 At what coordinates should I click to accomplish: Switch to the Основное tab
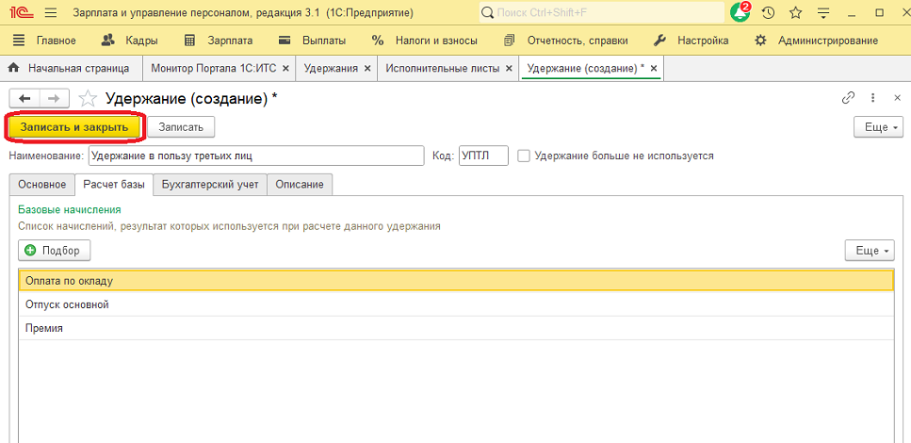click(42, 185)
